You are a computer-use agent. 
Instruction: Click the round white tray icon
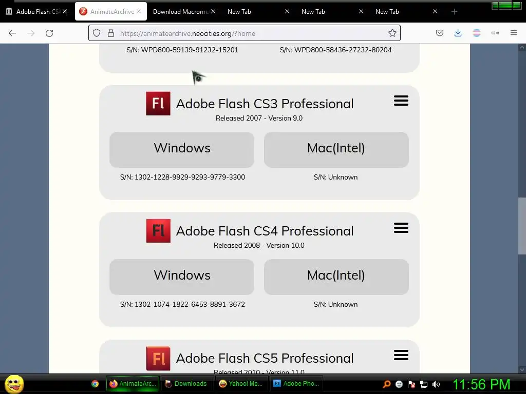tap(399, 384)
